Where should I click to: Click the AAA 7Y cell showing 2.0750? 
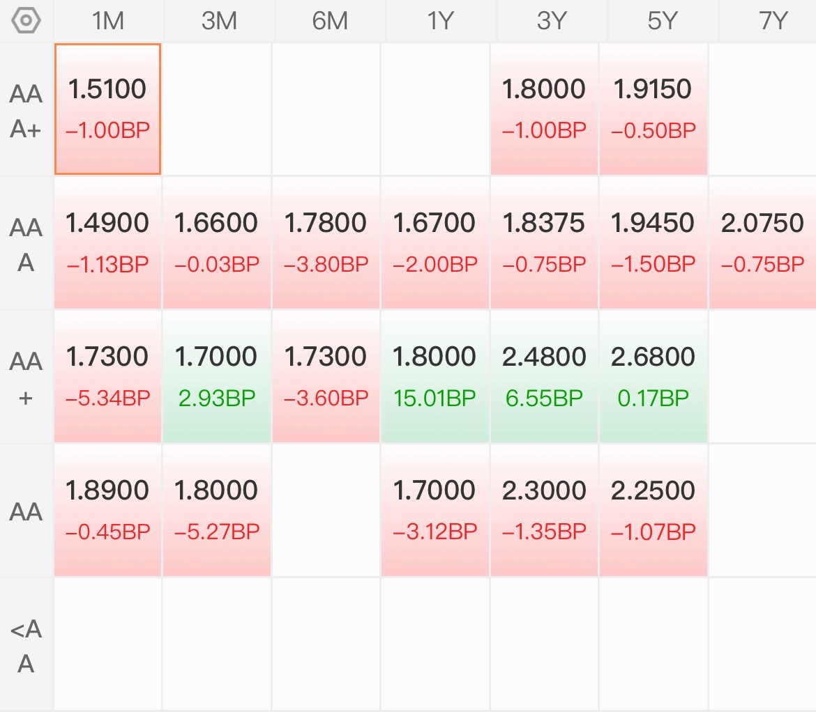762,242
